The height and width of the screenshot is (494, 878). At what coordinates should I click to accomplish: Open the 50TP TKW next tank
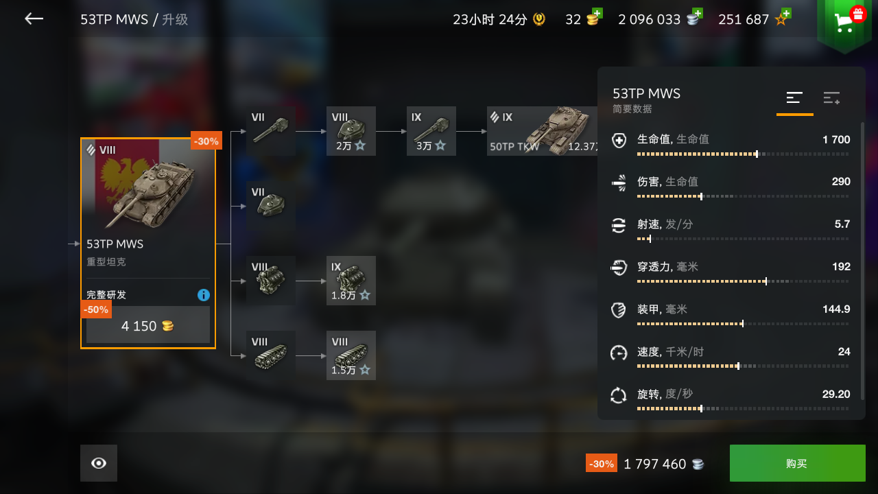(x=543, y=131)
